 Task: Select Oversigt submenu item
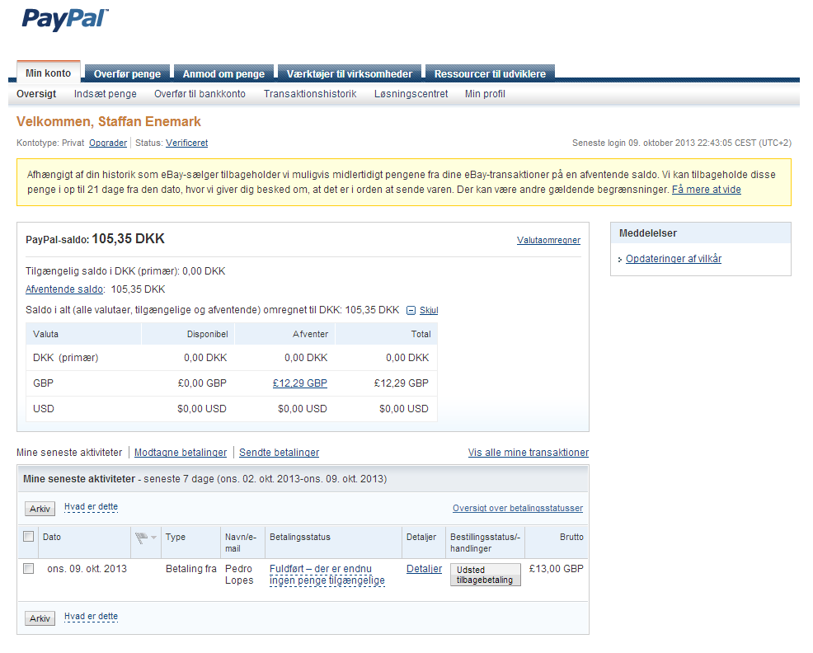click(36, 94)
